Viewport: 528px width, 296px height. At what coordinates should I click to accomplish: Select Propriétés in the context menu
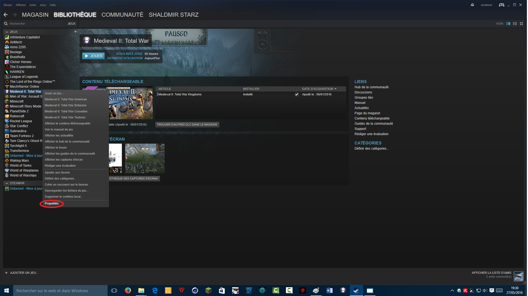[x=52, y=204]
